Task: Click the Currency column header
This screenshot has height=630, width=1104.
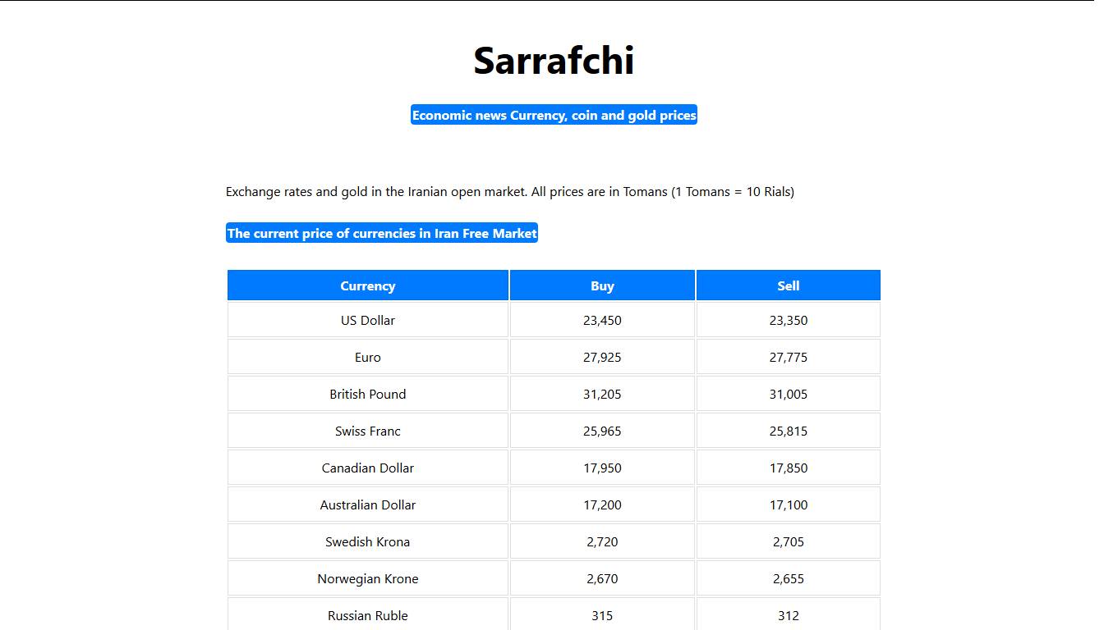Action: [368, 285]
